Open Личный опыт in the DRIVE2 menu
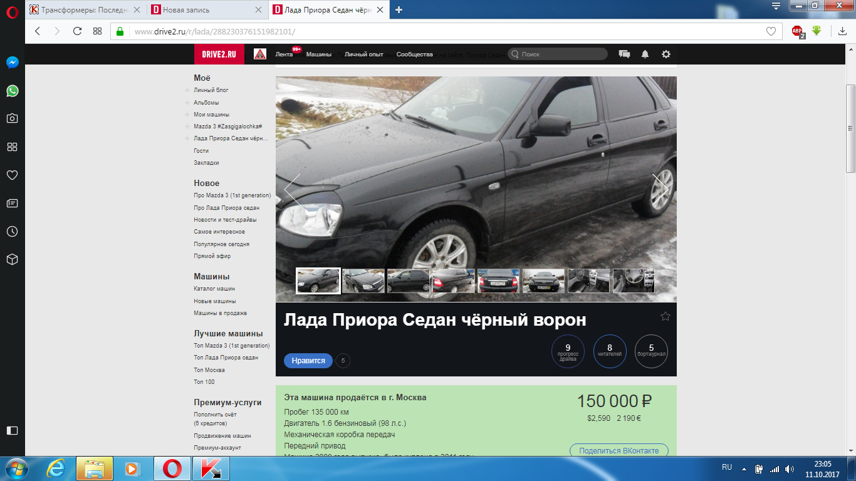The height and width of the screenshot is (481, 856). [x=364, y=54]
